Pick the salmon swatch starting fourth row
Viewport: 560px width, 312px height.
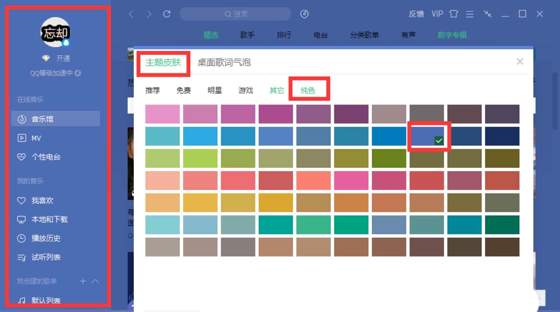[162, 181]
